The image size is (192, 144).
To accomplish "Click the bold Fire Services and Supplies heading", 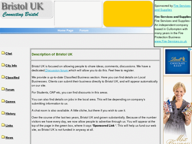I will click(x=173, y=17).
